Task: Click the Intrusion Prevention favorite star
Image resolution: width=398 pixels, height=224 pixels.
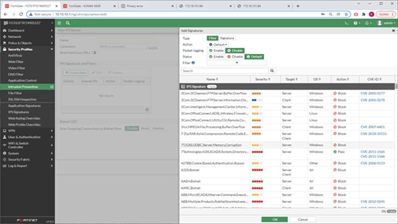Action: 52,87
